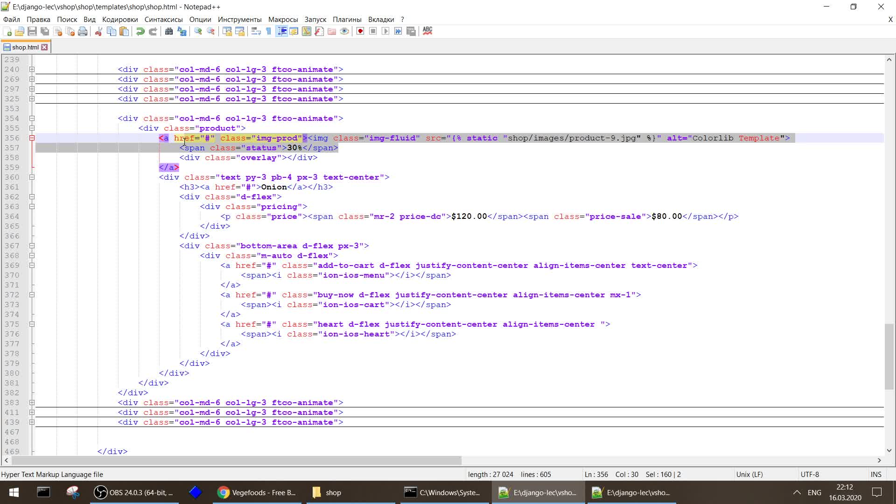Switch to OBS 24.0.3 in the taskbar
The width and height of the screenshot is (896, 504).
coord(134,492)
